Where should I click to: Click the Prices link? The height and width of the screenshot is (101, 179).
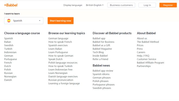click(140, 45)
